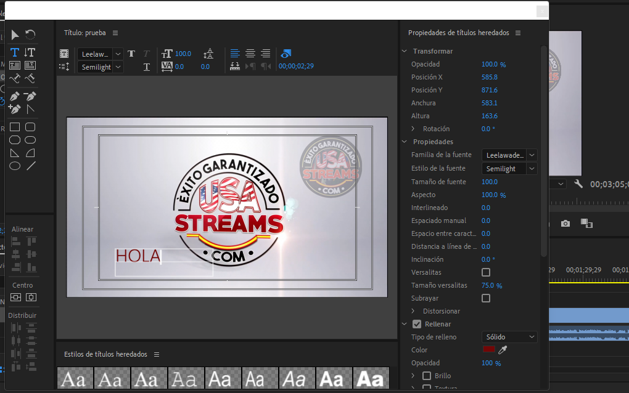629x393 pixels.
Task: Select the Arc tool
Action: coord(30,153)
